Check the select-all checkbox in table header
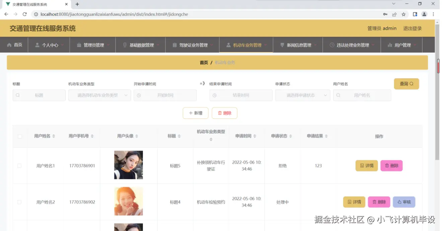Viewport: 442px width, 231px height. (x=20, y=136)
